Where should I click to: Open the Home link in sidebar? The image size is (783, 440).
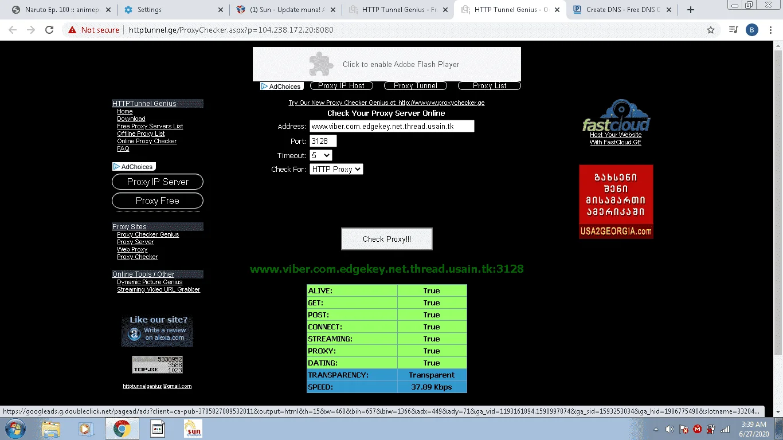pyautogui.click(x=125, y=111)
